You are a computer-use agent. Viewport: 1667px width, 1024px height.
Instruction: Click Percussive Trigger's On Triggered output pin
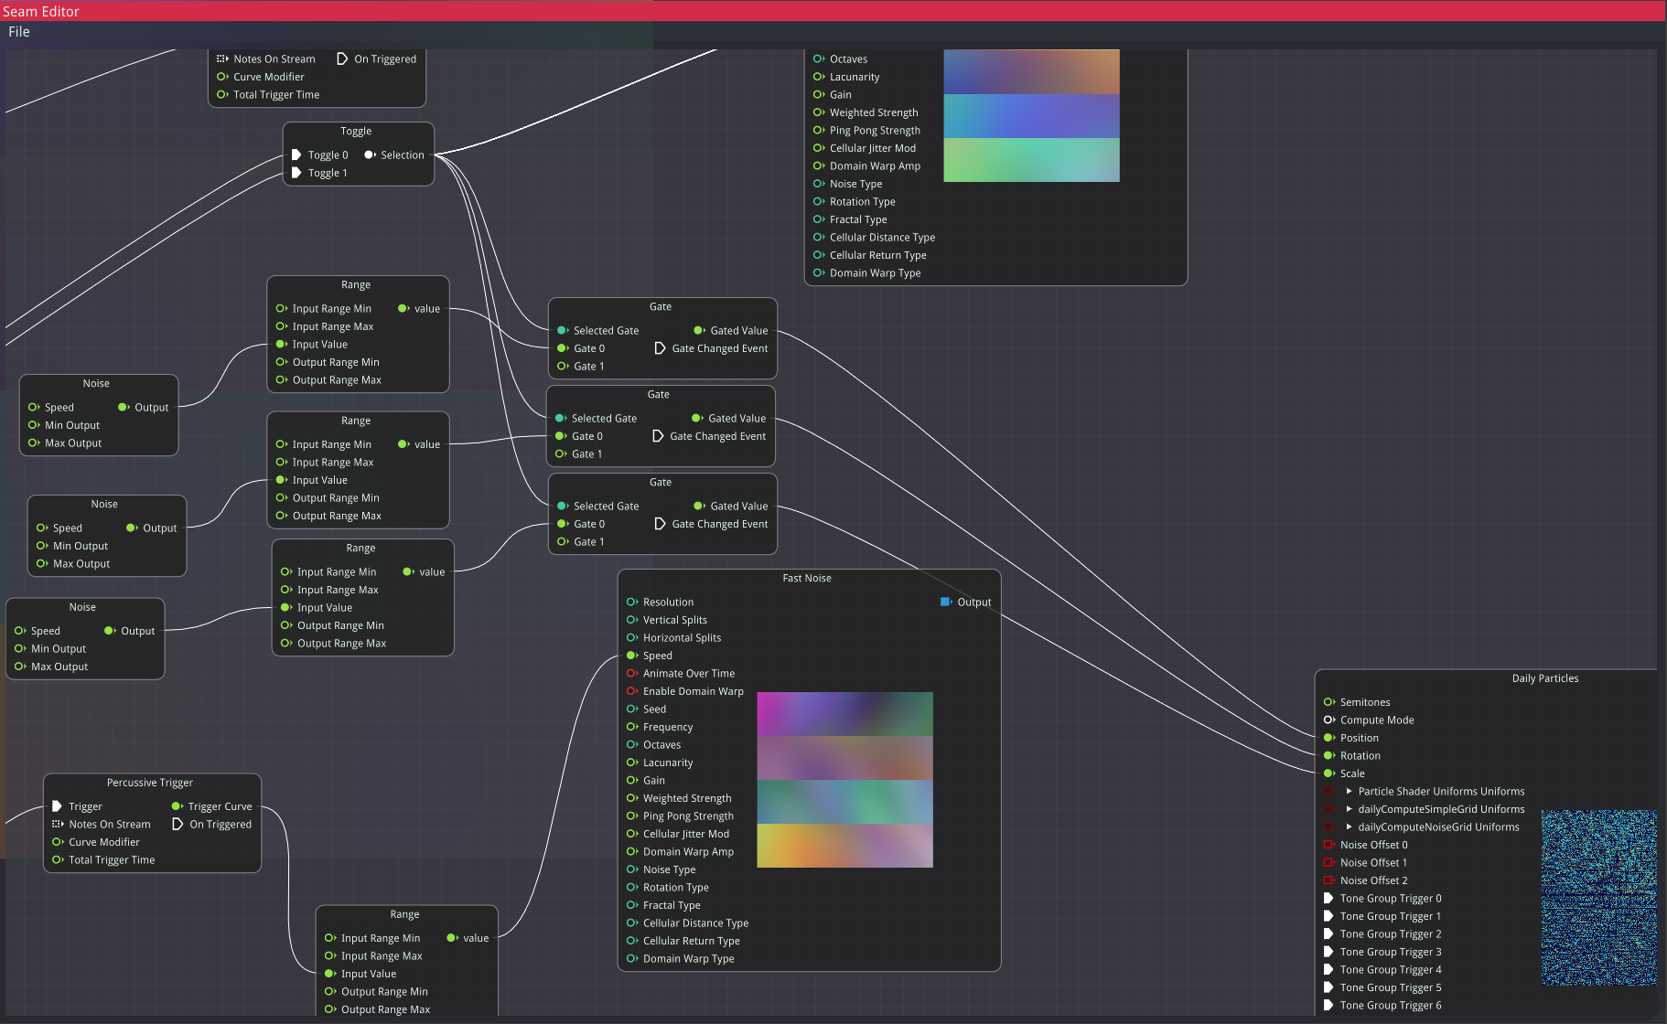coord(177,825)
